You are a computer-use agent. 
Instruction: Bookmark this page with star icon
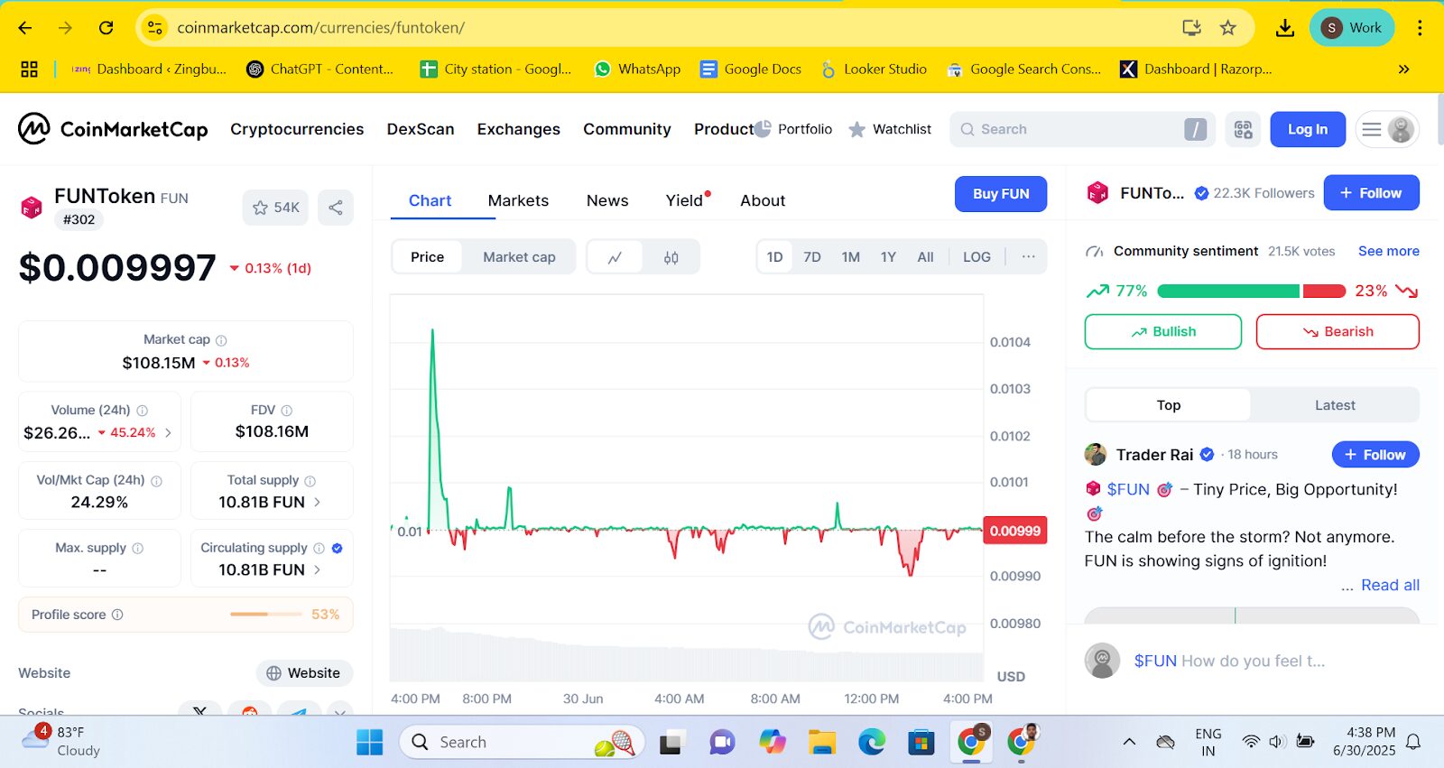point(1227,28)
